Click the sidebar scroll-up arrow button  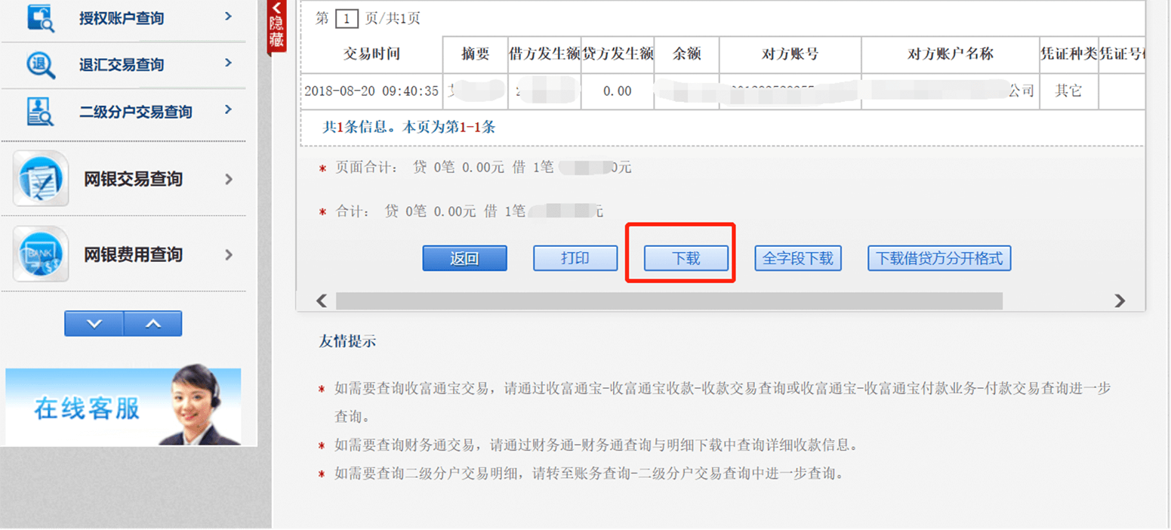coord(153,323)
